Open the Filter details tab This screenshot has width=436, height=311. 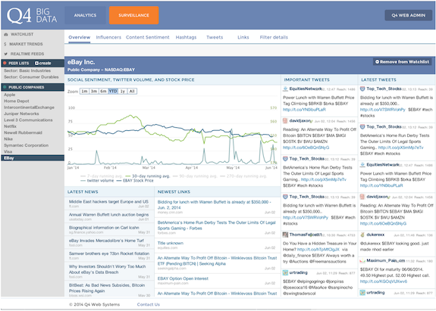[x=274, y=37]
